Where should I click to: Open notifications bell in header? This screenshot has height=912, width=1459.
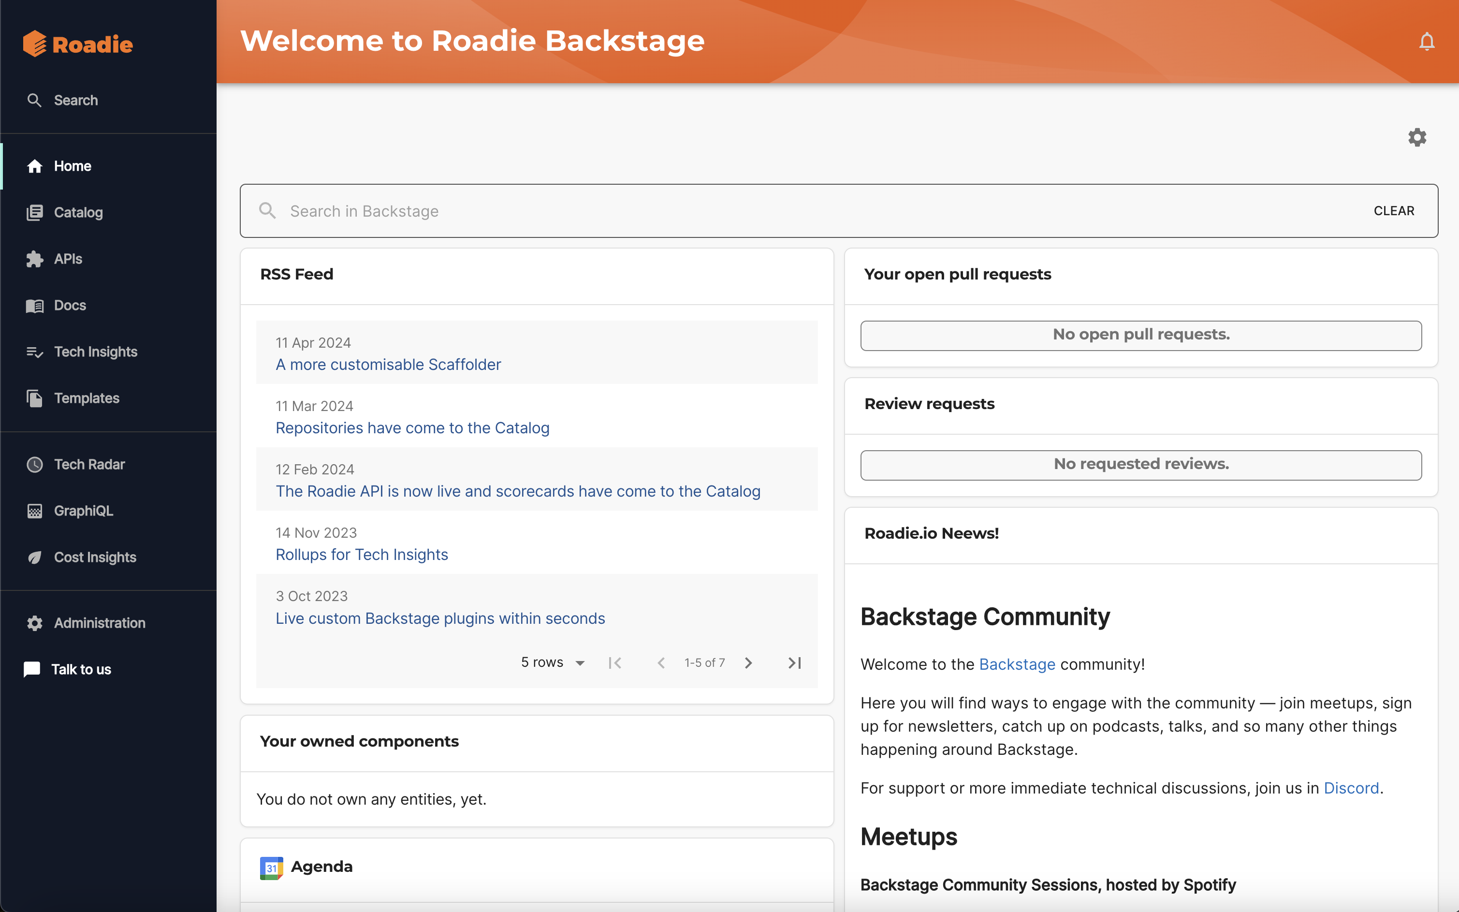[1427, 42]
